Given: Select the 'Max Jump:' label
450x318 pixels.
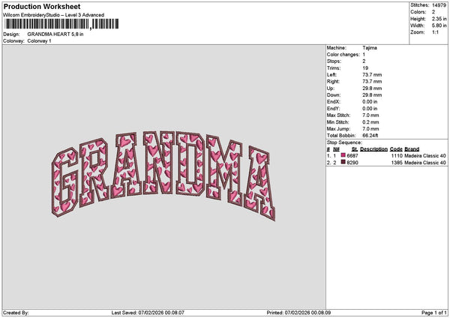Looking at the screenshot, I should click(x=338, y=129).
